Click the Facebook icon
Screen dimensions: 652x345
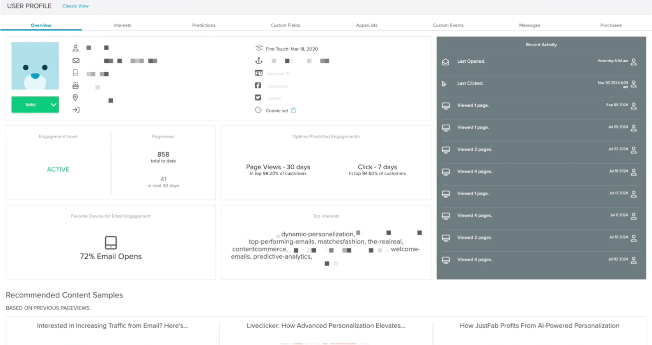[x=258, y=85]
